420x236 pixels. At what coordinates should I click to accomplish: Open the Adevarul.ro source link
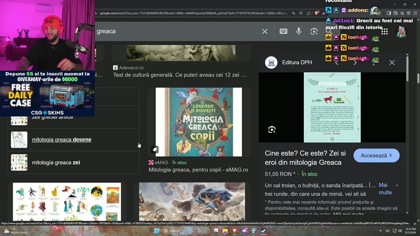128,68
